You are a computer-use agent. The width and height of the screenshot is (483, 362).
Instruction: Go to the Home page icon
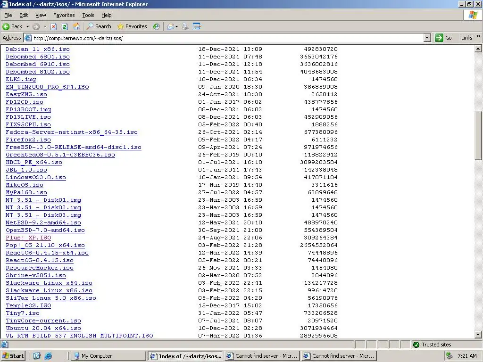pyautogui.click(x=76, y=26)
